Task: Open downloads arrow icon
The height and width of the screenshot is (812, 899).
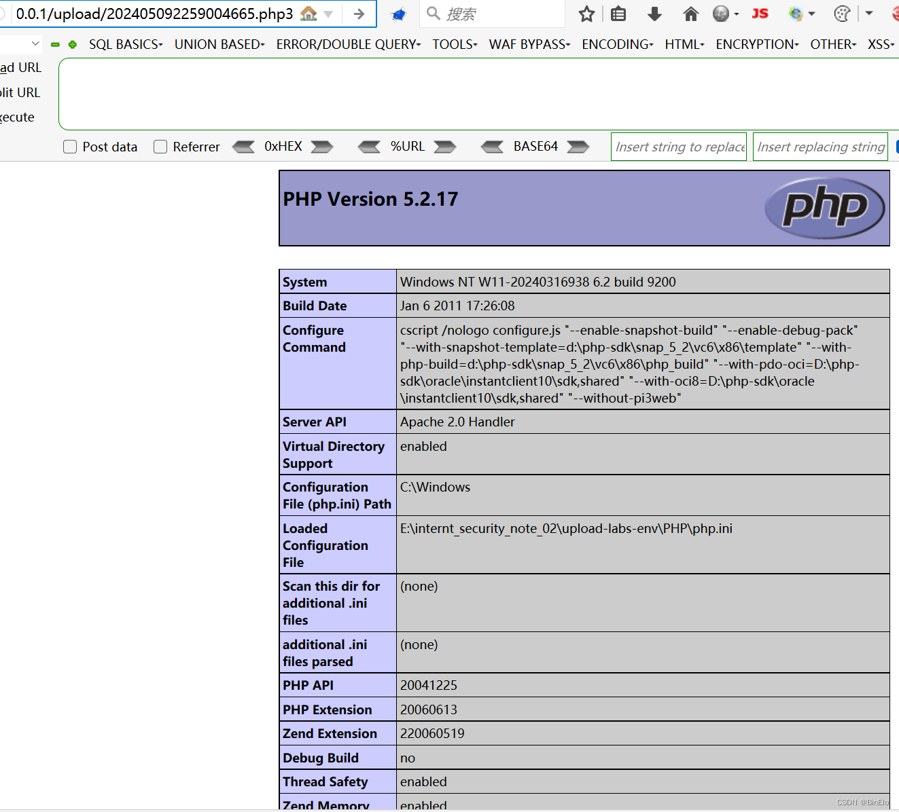Action: click(654, 14)
